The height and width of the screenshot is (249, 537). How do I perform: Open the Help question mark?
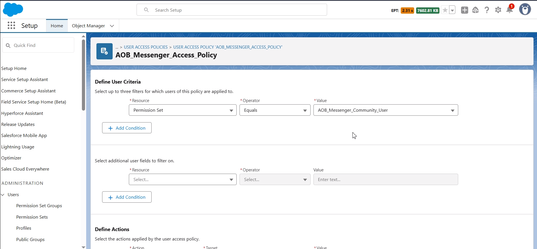tap(487, 10)
